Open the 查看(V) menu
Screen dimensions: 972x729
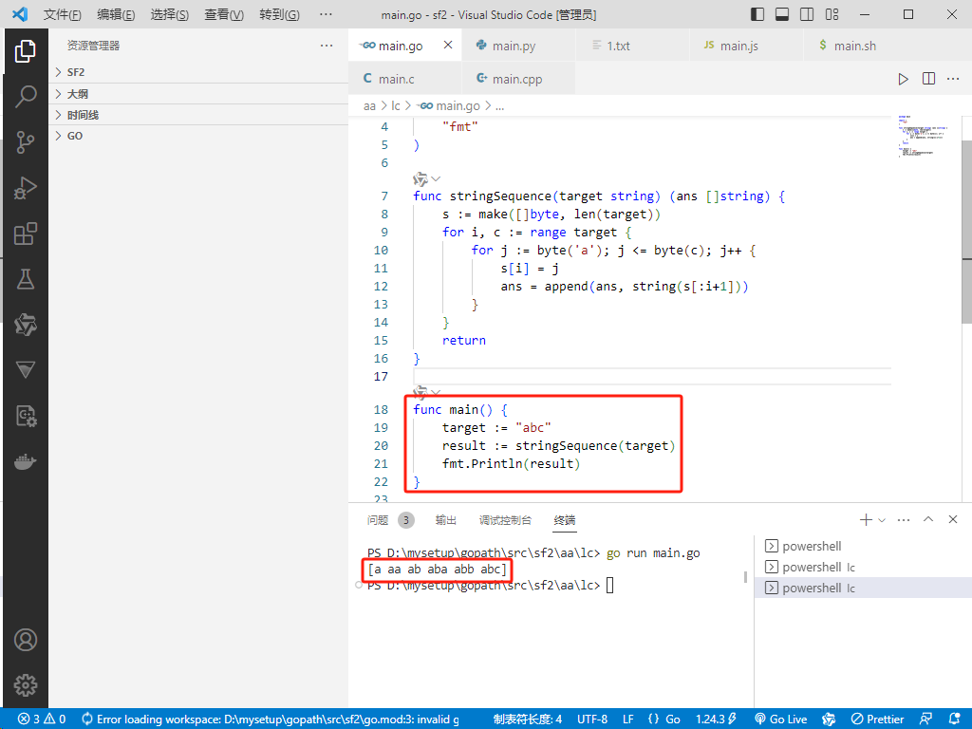coord(224,14)
